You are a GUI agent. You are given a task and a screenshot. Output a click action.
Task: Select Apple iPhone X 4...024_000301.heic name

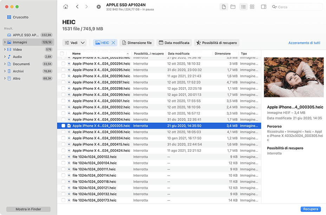click(x=101, y=101)
